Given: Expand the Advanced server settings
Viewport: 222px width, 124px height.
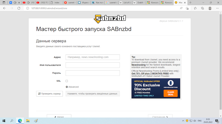Looking at the screenshot, I should (x=72, y=87).
